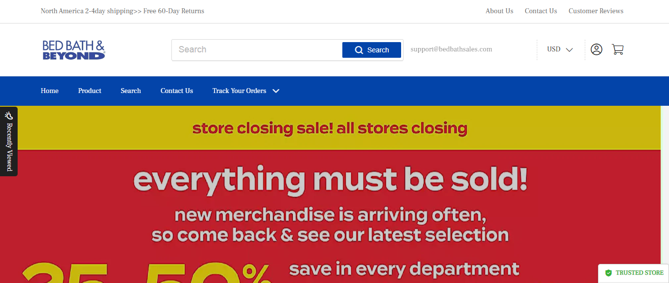Open the user account icon
The image size is (669, 283).
click(596, 49)
